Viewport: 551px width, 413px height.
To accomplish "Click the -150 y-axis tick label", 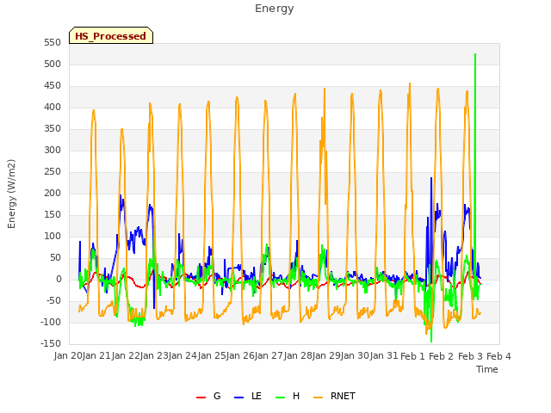I will (x=51, y=344).
